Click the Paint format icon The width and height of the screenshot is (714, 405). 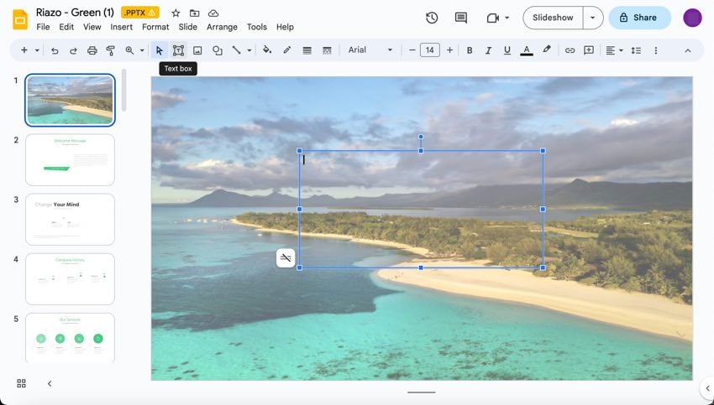click(110, 50)
